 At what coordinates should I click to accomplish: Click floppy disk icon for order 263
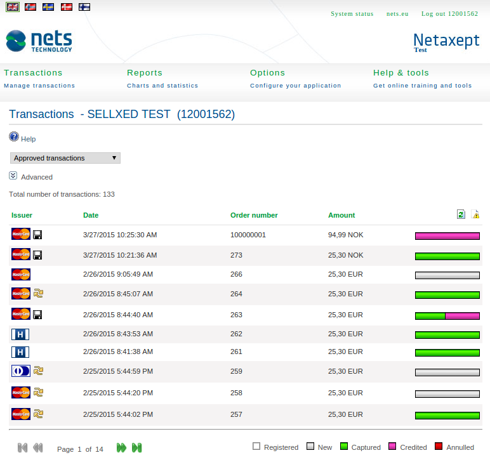point(37,315)
